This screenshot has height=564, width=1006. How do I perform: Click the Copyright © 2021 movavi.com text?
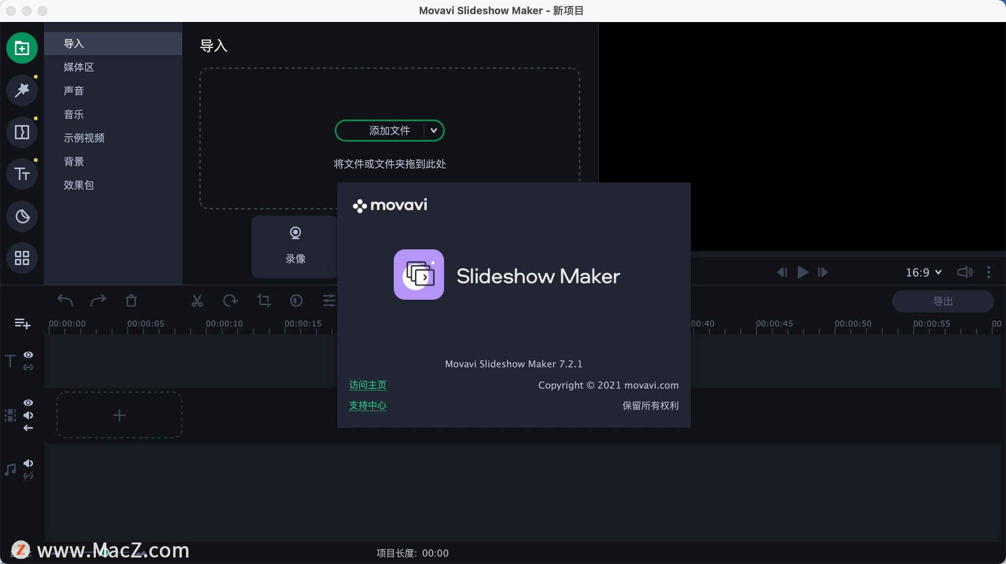608,385
